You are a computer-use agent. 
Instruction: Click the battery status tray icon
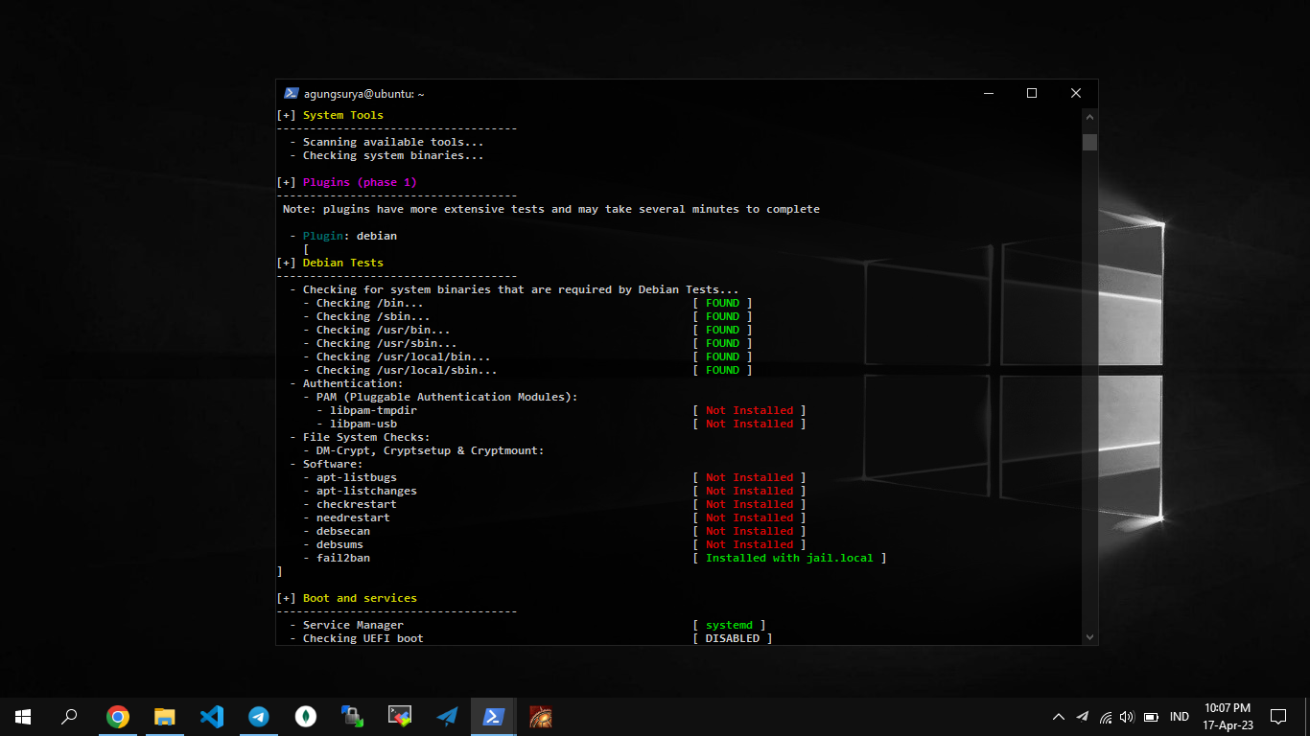tap(1151, 717)
